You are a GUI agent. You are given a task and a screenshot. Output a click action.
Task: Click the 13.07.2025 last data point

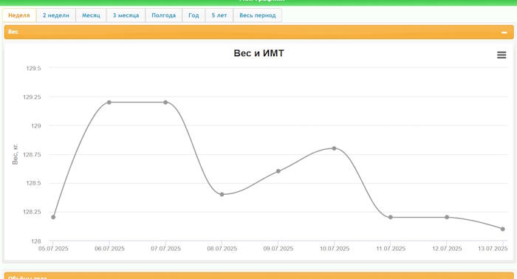(x=502, y=229)
